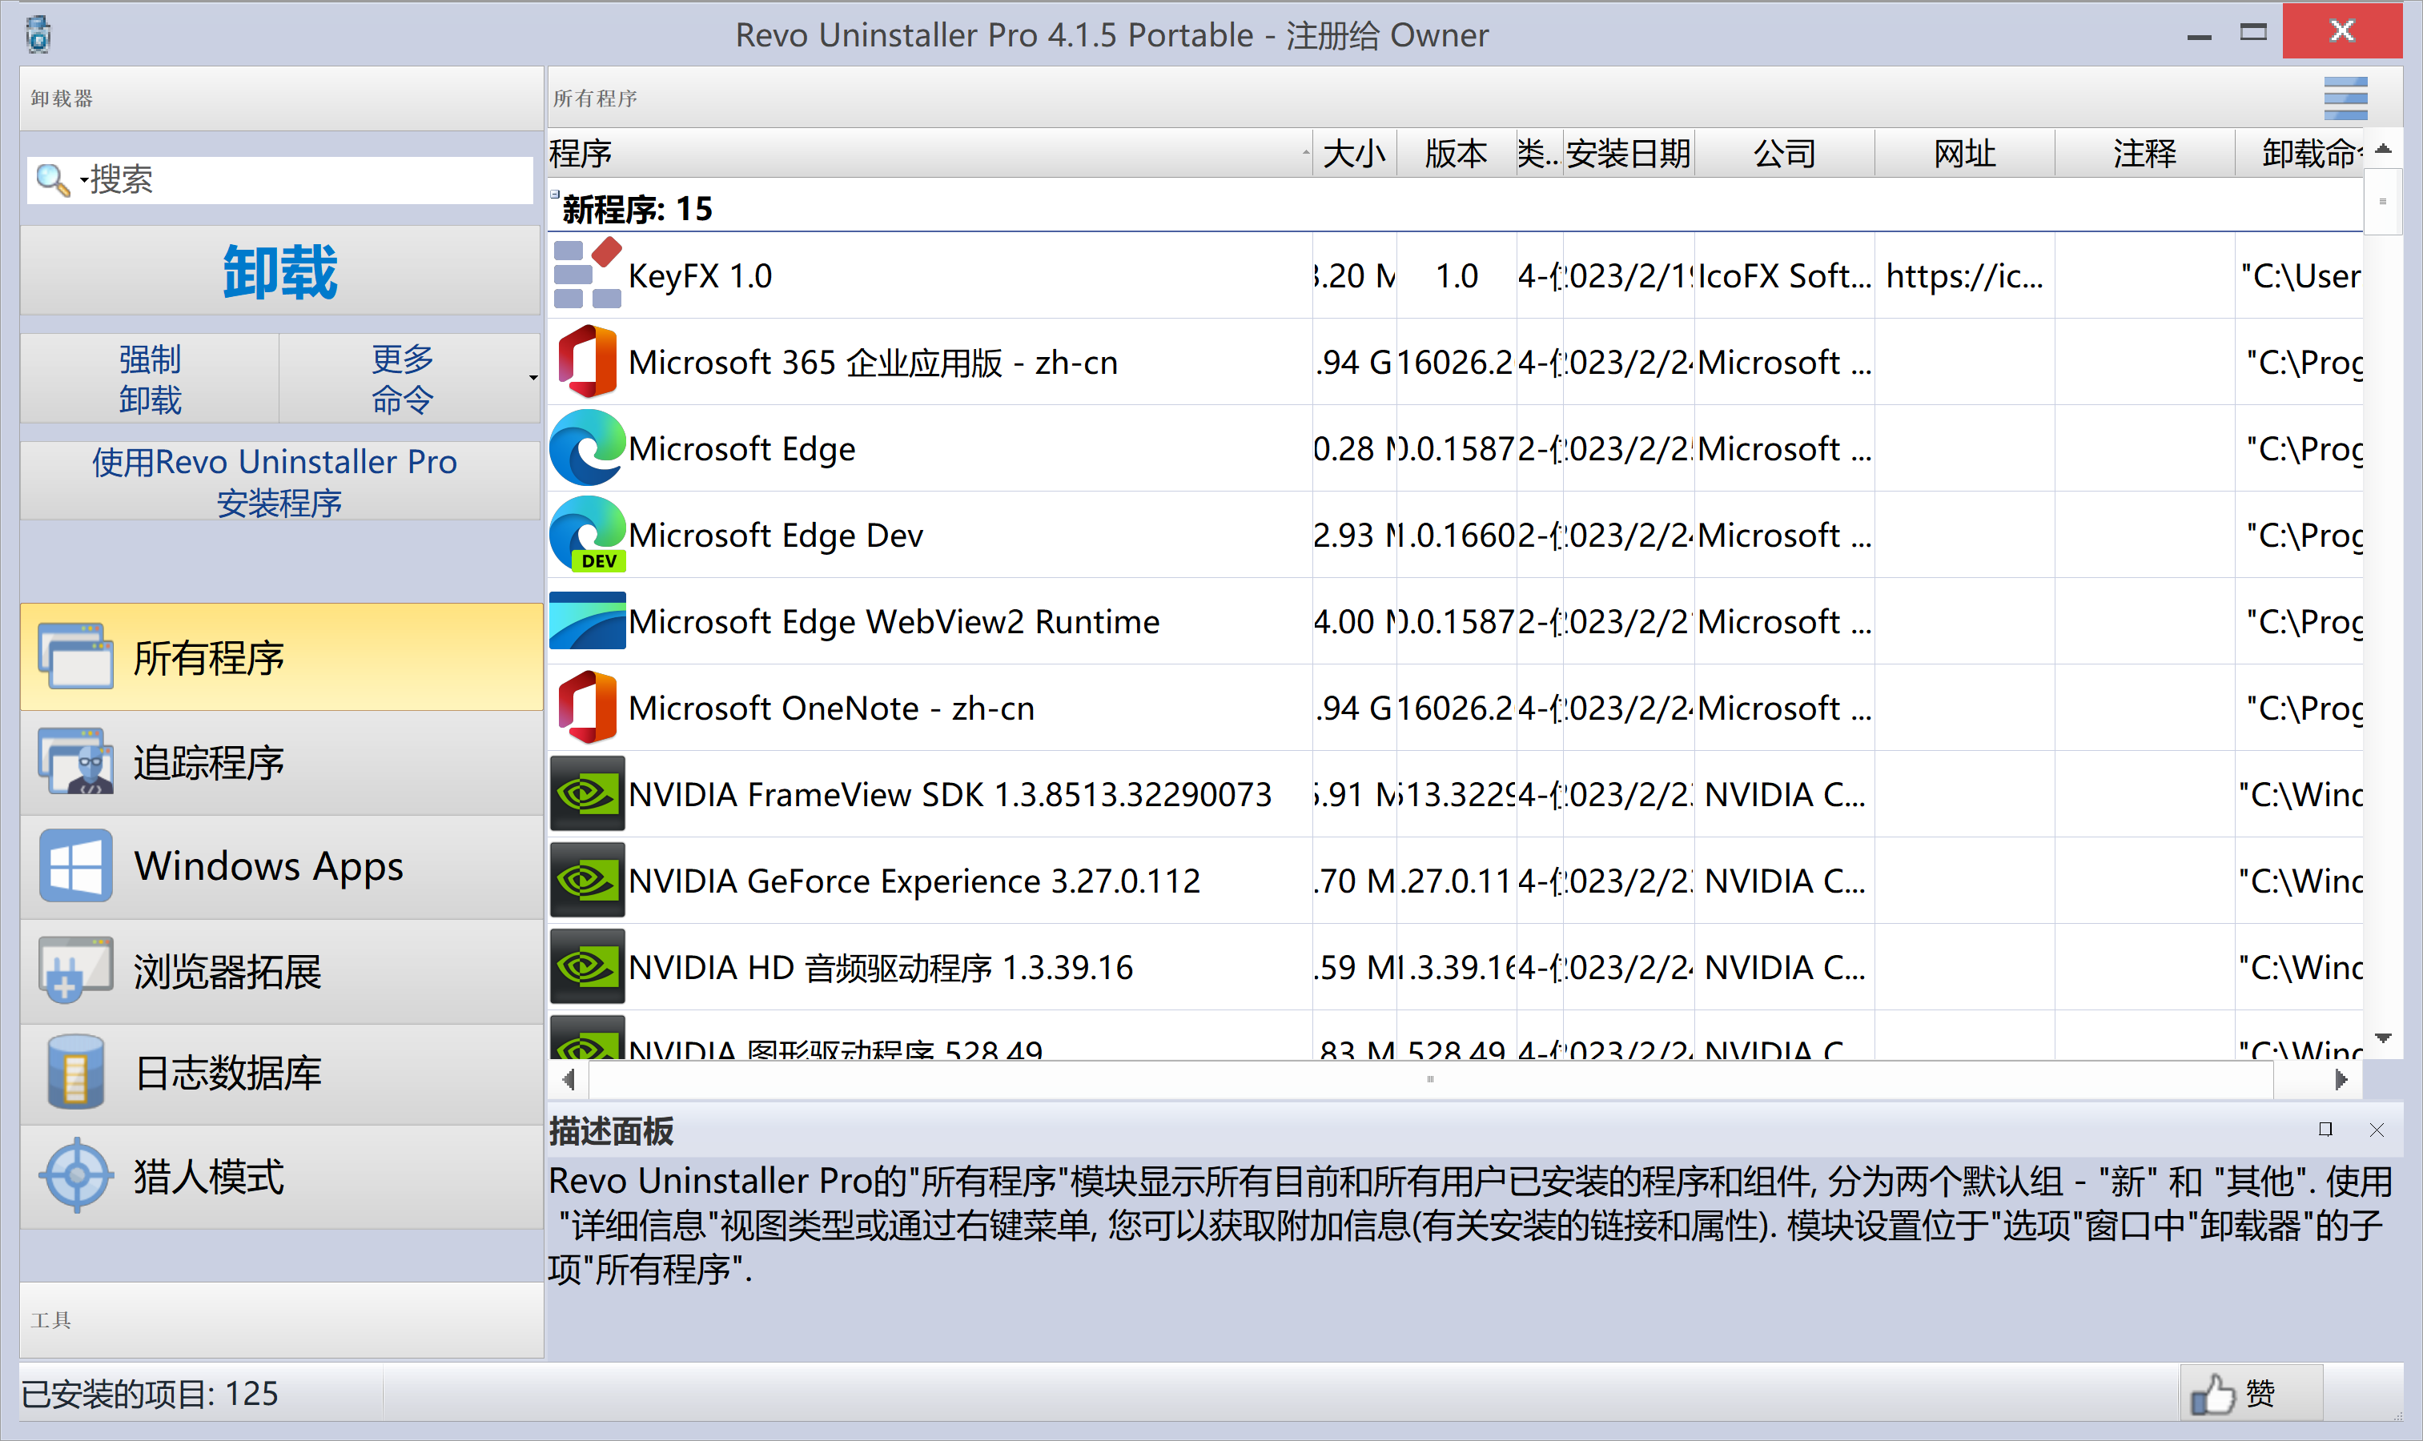Image resolution: width=2423 pixels, height=1441 pixels.
Task: Click the 卸载器 section header
Action: point(282,98)
